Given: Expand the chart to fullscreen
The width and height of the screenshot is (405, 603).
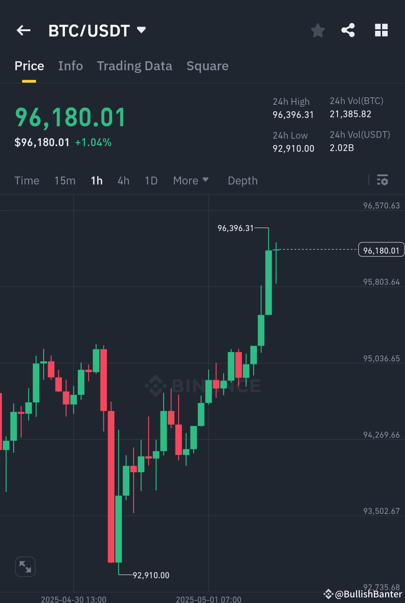Looking at the screenshot, I should click(25, 567).
